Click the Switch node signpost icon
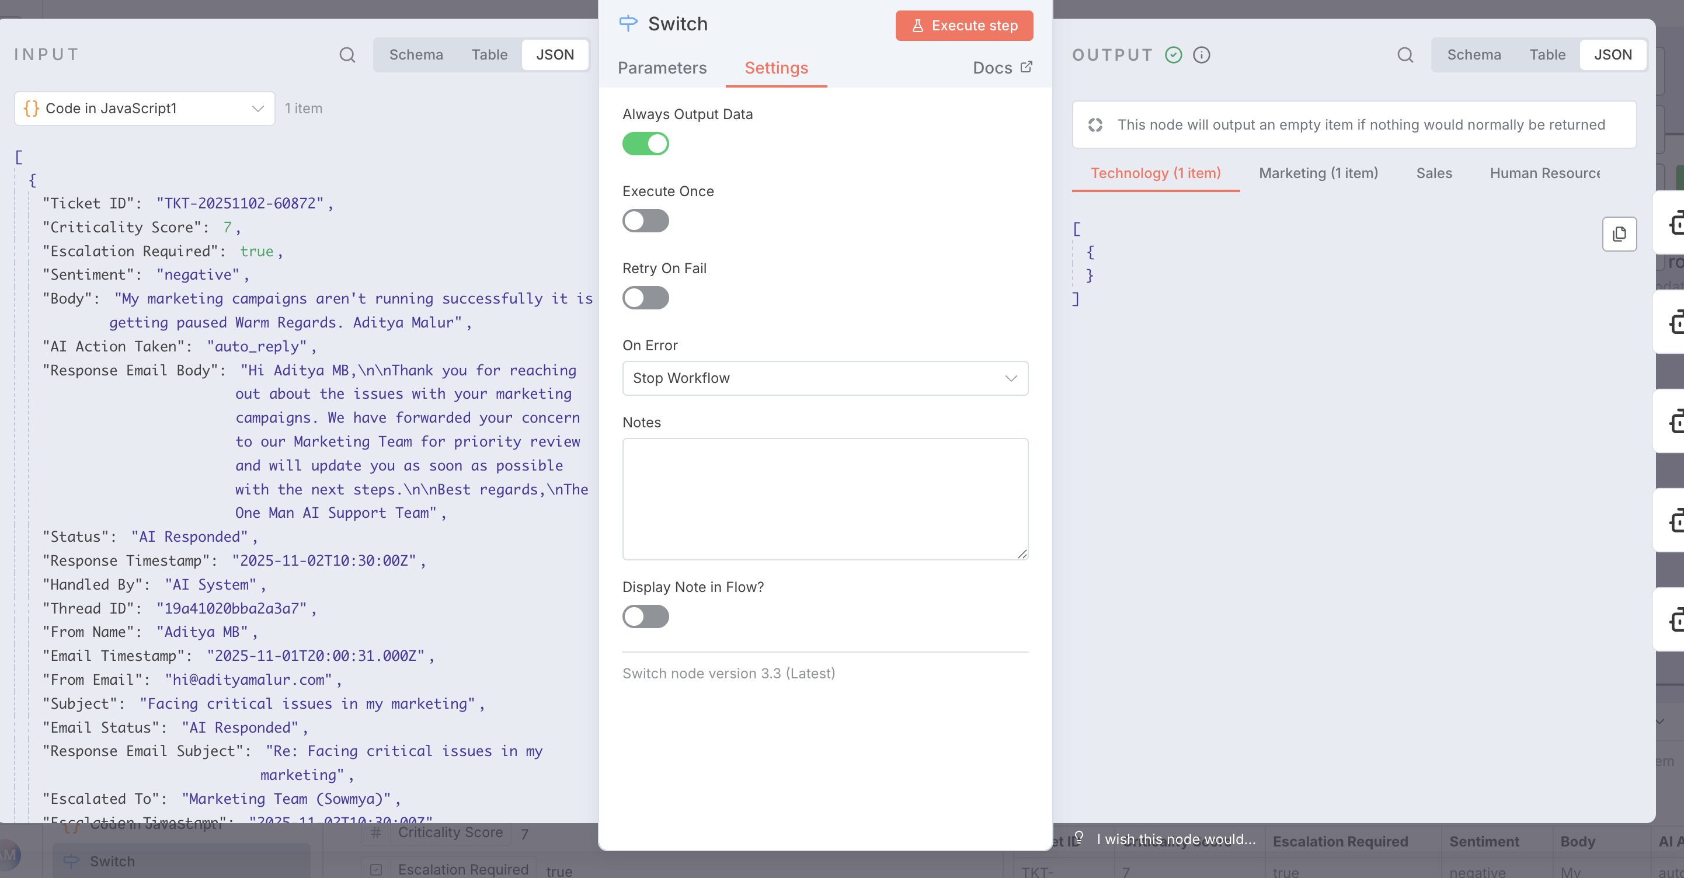Screen dimensions: 1684x878 (x=628, y=23)
